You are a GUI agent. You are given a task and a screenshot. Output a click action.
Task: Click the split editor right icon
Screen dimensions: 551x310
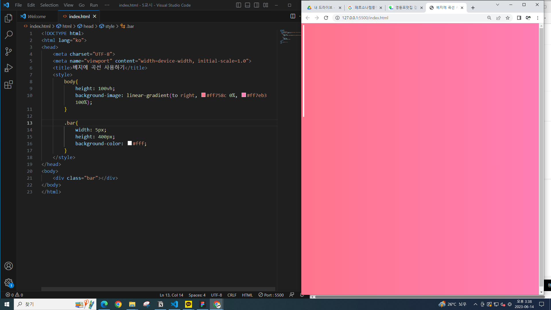293,16
